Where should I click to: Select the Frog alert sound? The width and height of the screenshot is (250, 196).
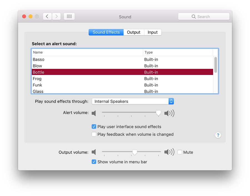(x=122, y=79)
